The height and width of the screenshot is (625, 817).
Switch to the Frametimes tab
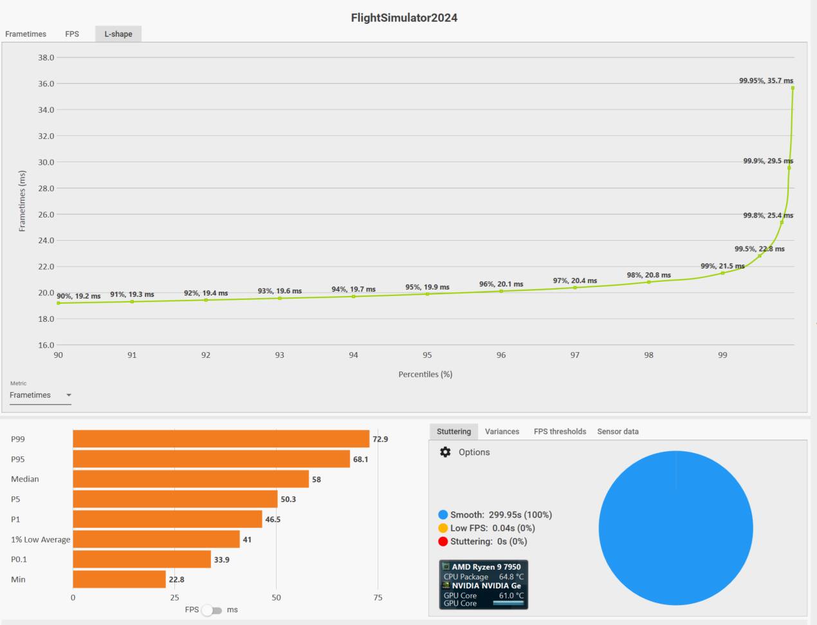pyautogui.click(x=26, y=34)
